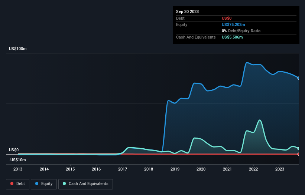This screenshot has width=305, height=195.
Task: Select the blue Equity endpoint marker
Action: (299, 78)
